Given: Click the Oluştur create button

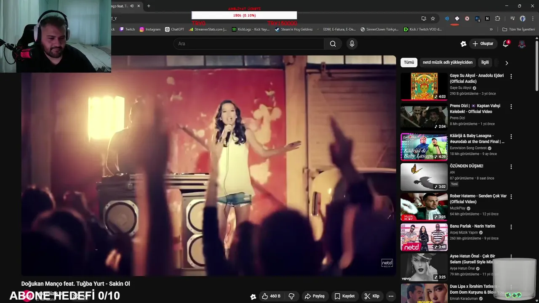Looking at the screenshot, I should tap(483, 44).
